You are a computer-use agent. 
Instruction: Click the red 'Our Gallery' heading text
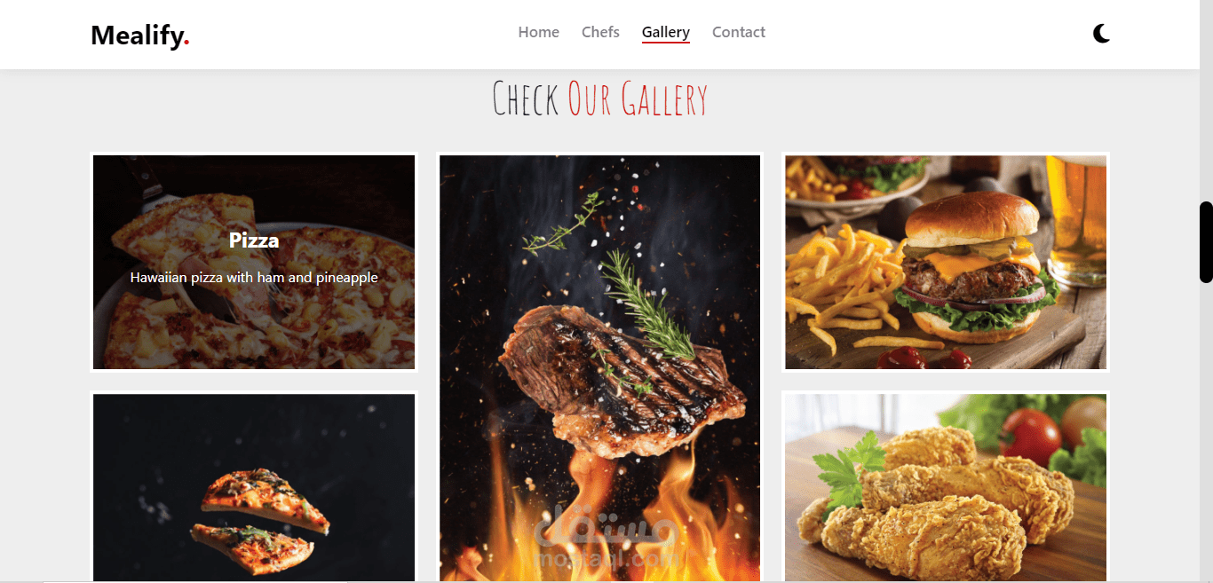click(638, 98)
